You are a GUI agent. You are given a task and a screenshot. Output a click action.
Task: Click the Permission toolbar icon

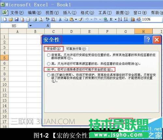pos(22,19)
